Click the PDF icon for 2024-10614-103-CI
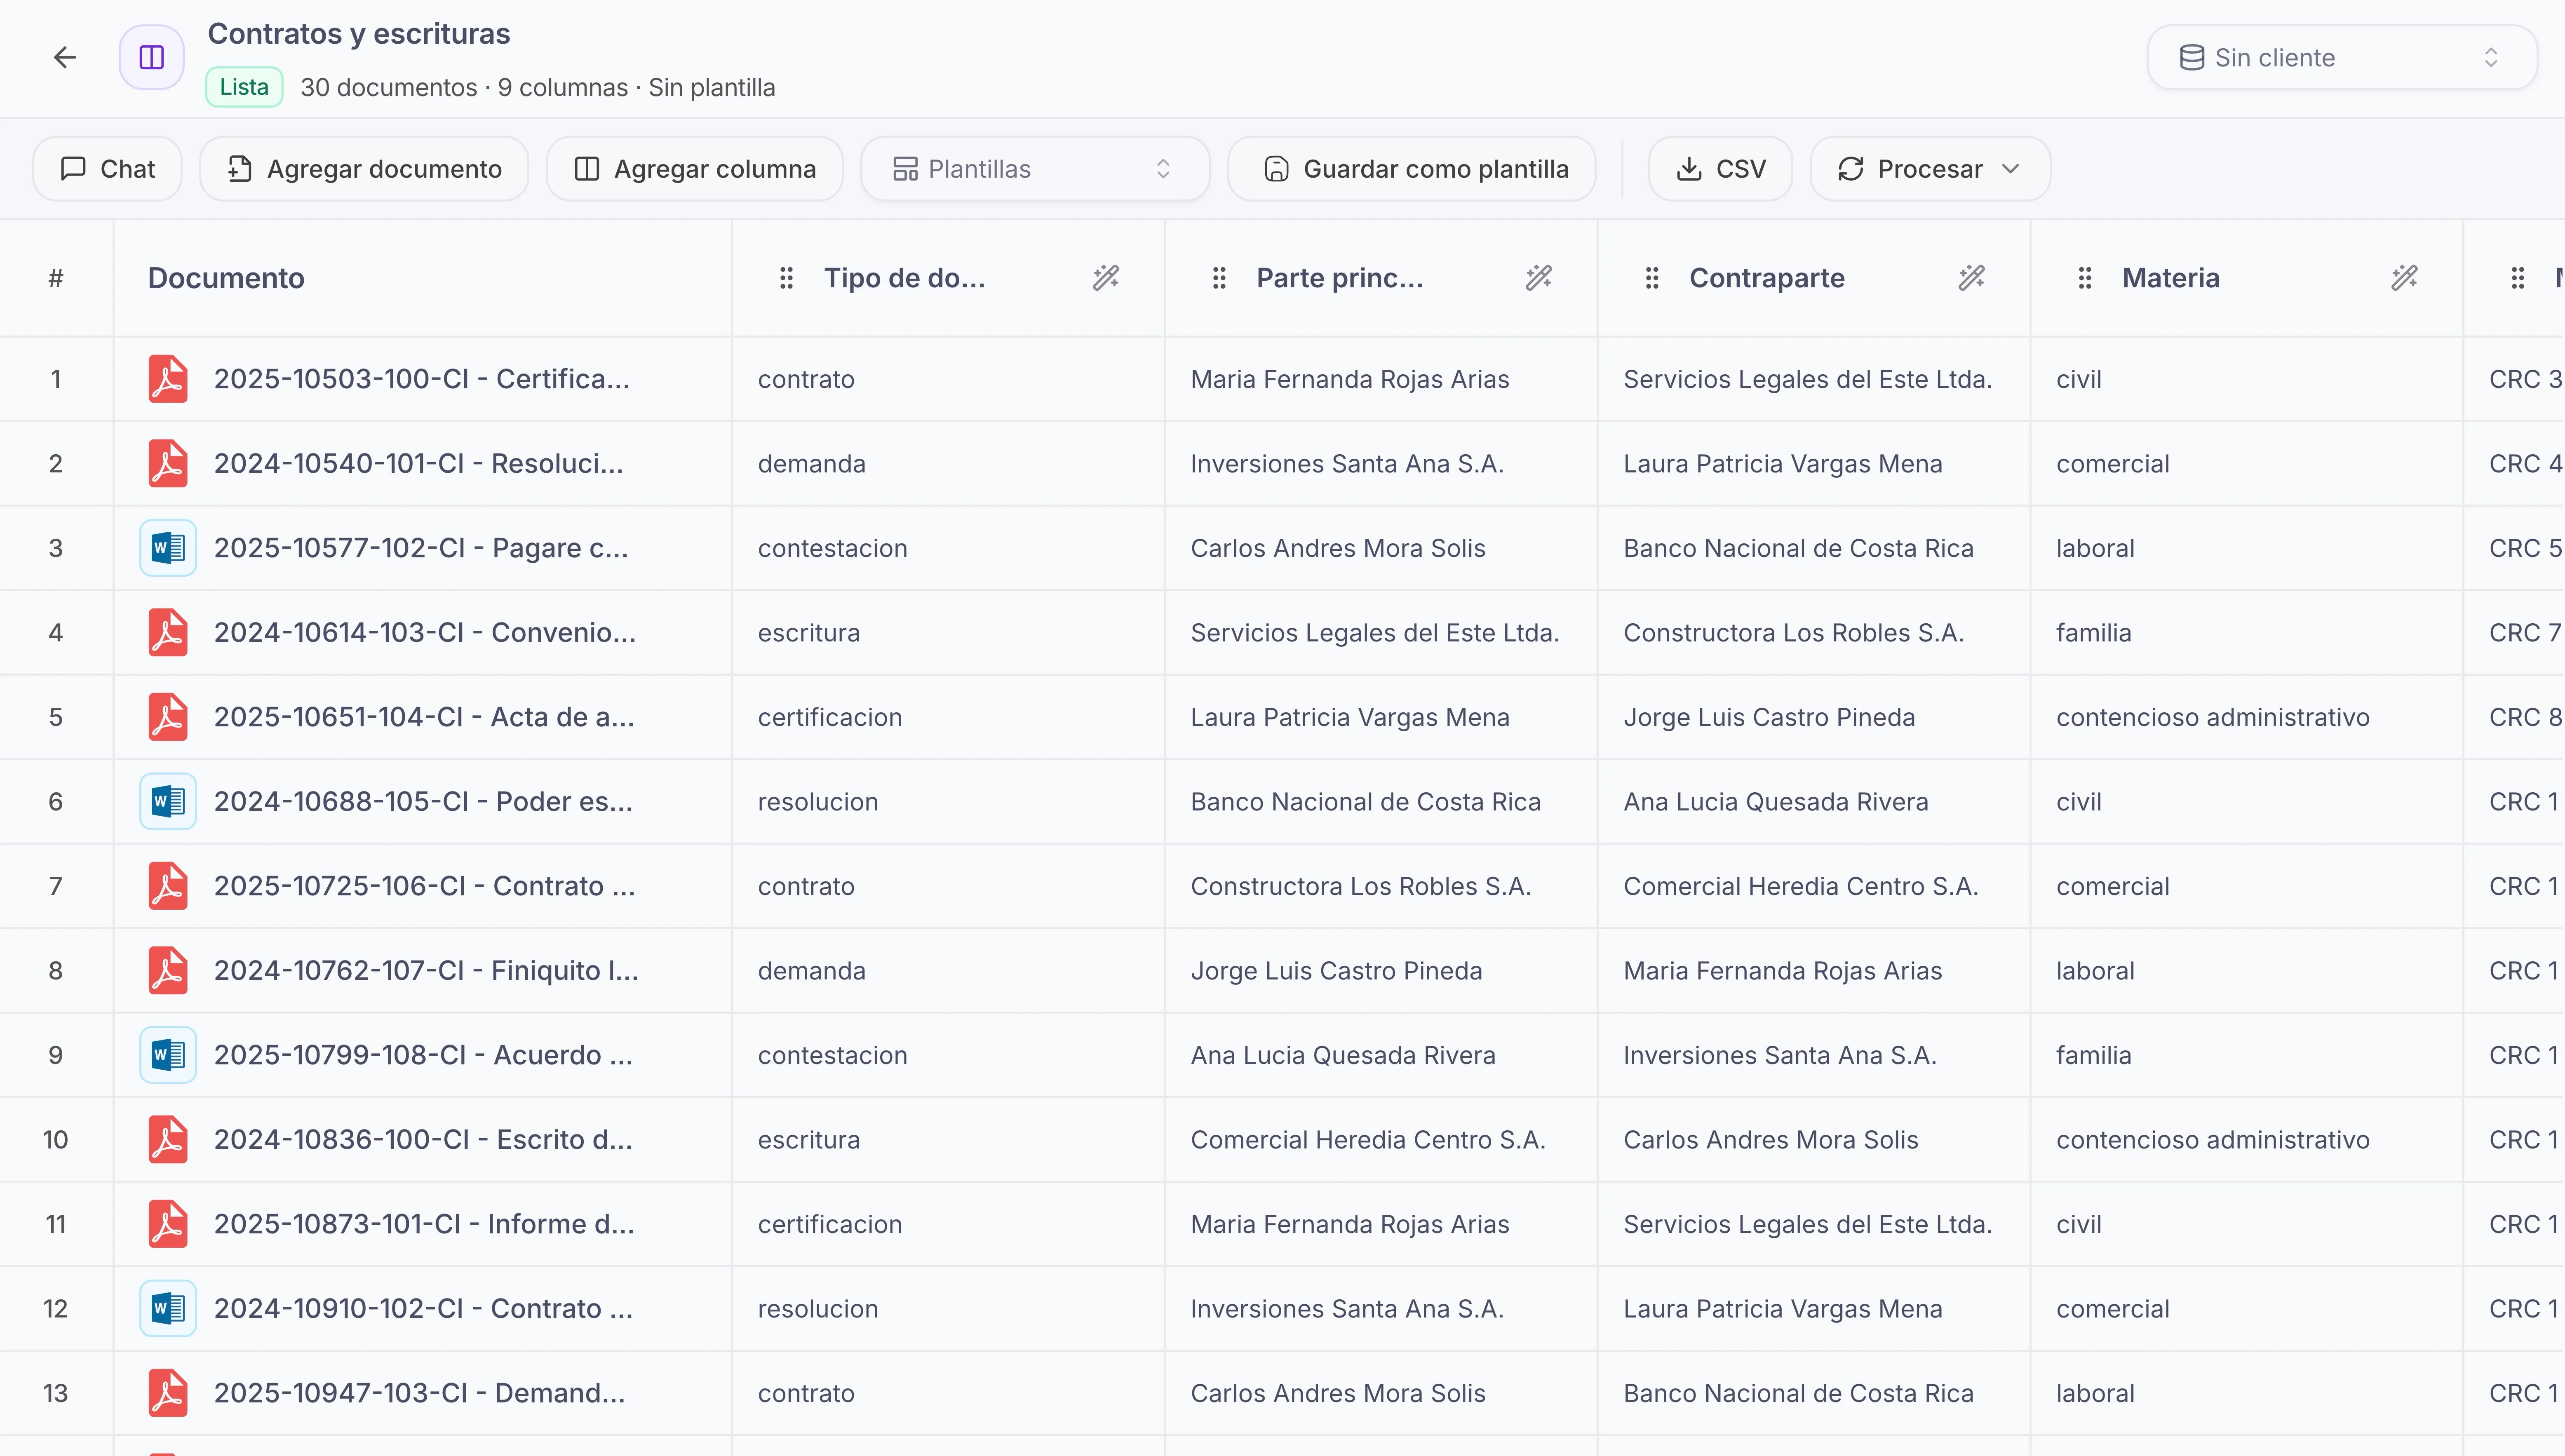 pos(168,633)
